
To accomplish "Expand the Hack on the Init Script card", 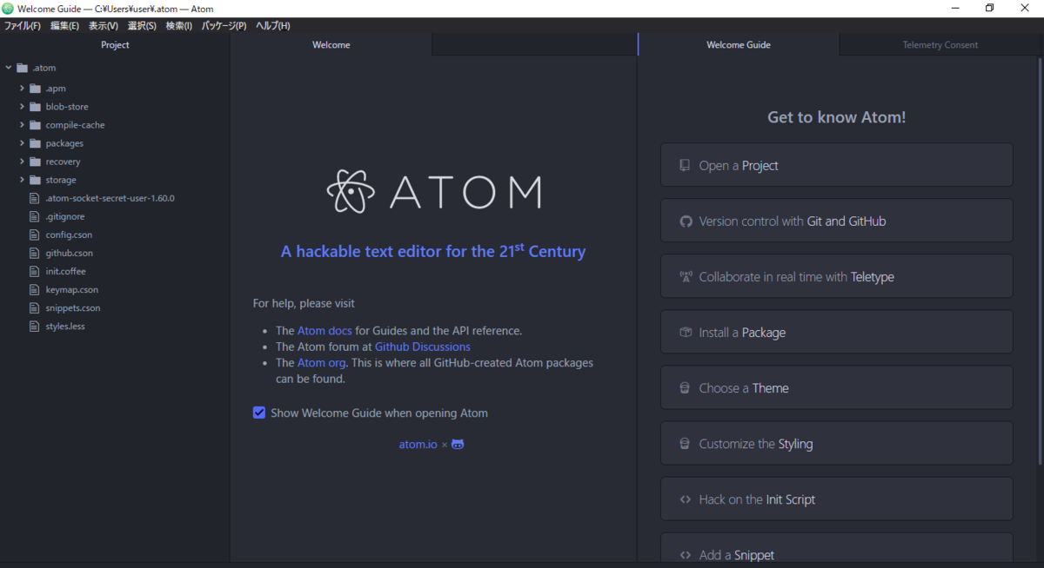I will pyautogui.click(x=837, y=499).
